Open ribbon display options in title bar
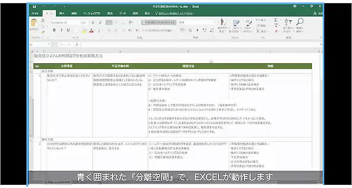Viewport: 352px width, 188px height. point(295,6)
